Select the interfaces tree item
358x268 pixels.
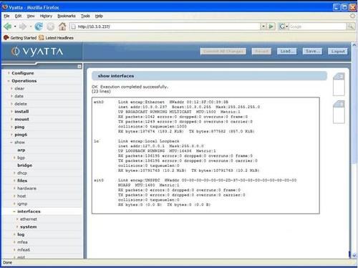click(29, 211)
